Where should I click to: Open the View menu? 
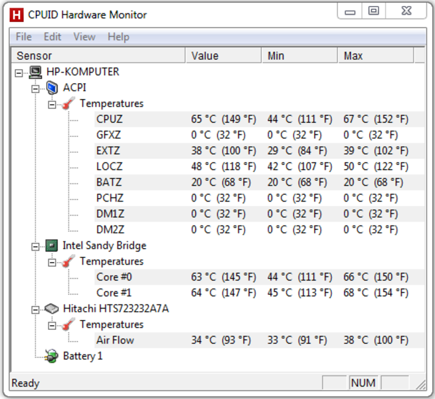pos(84,37)
